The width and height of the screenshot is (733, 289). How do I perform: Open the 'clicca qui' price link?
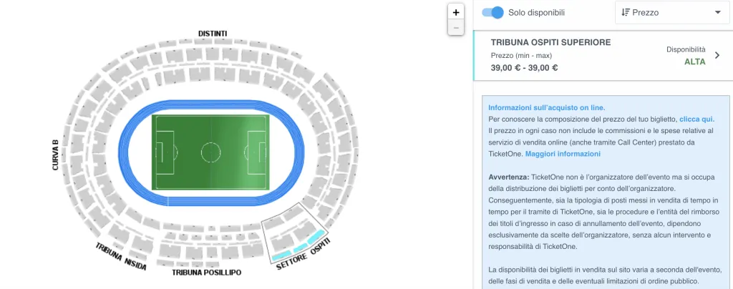tap(696, 119)
